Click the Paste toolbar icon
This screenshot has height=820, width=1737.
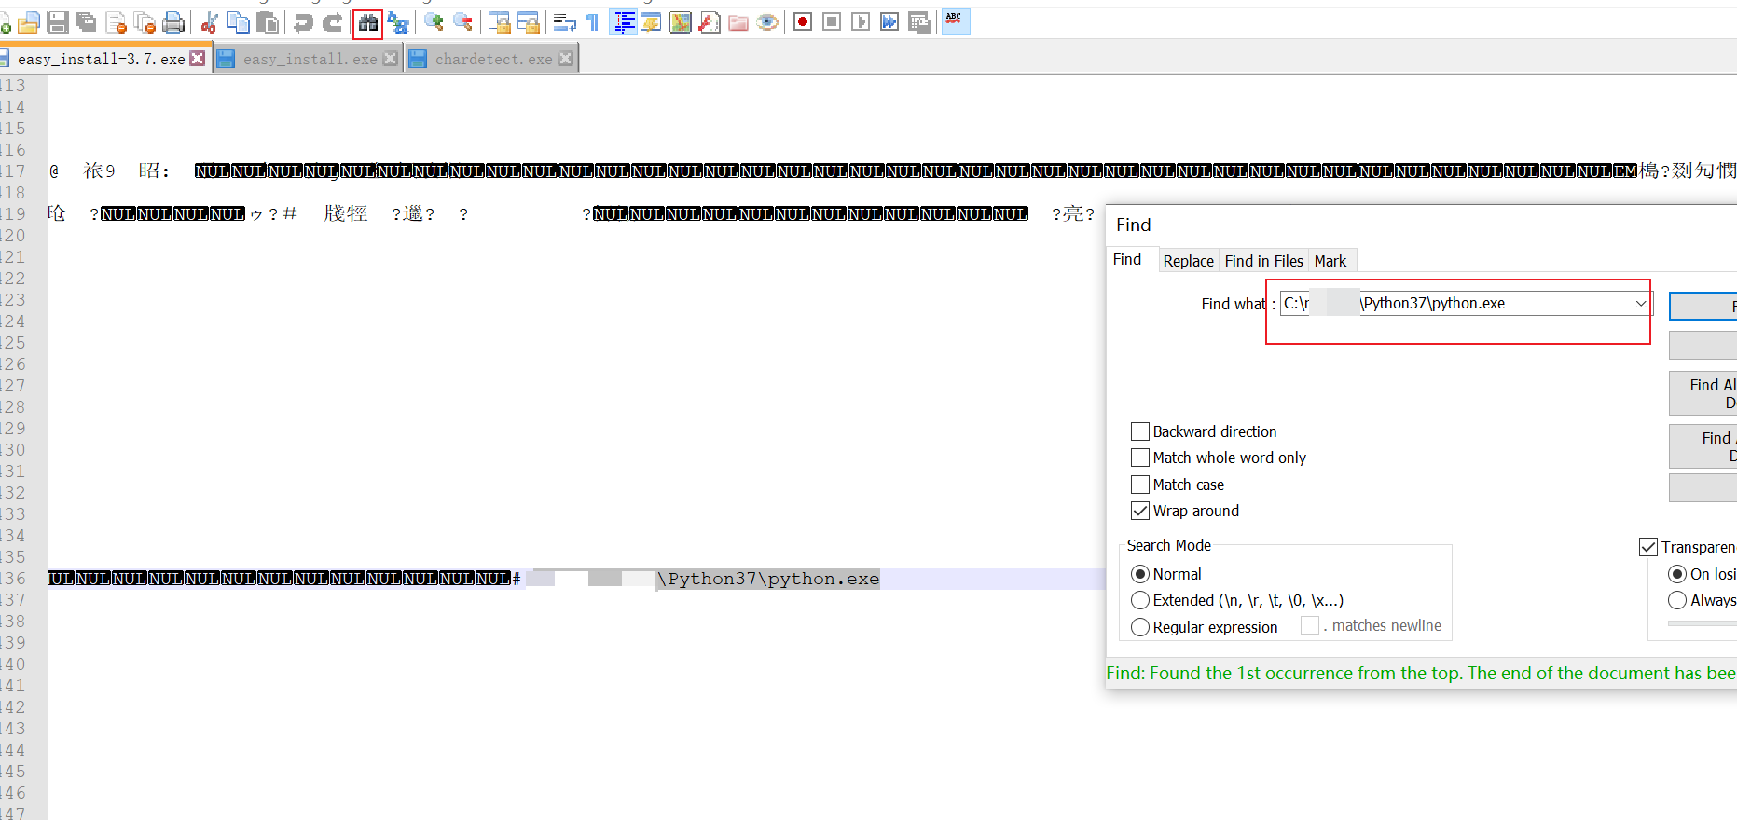[x=268, y=22]
